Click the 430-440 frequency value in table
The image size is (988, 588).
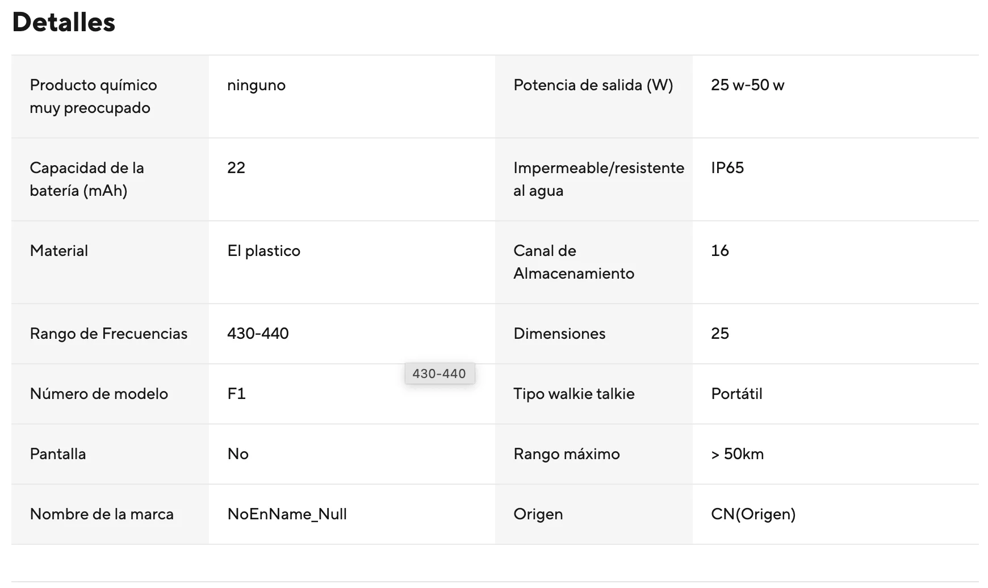point(258,334)
